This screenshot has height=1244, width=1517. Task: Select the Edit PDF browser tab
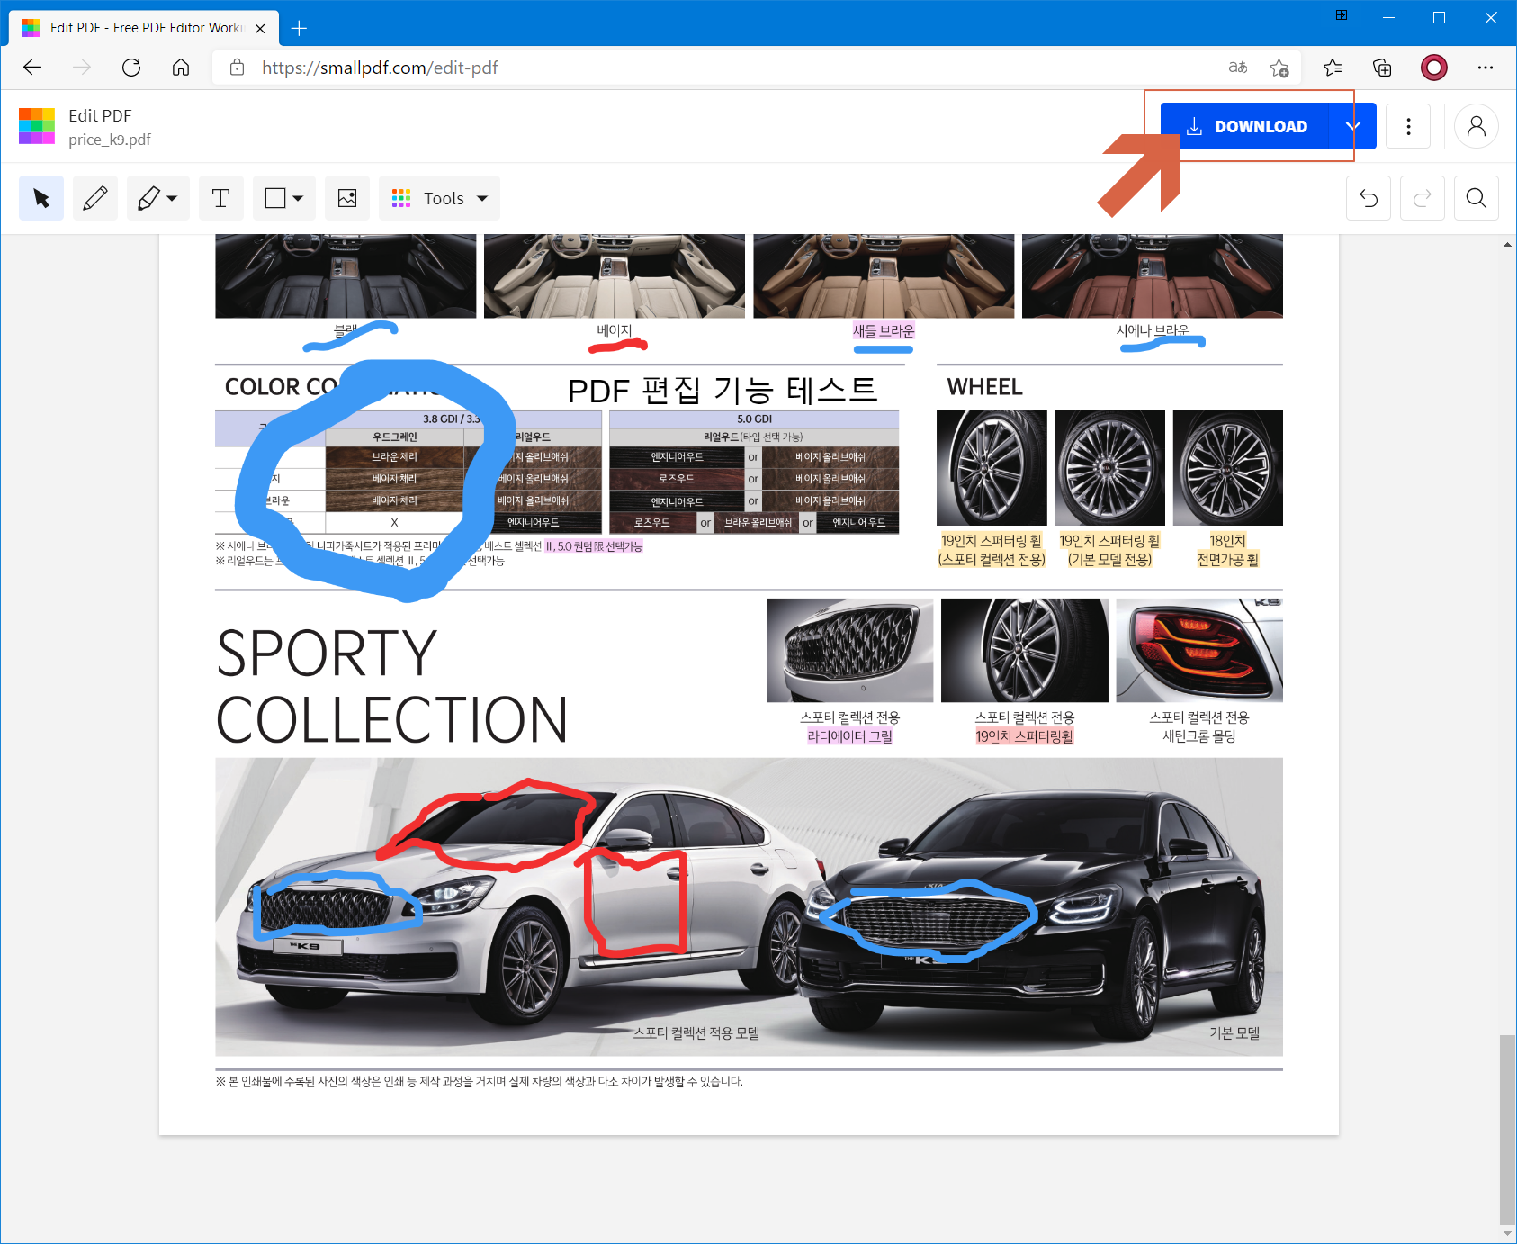point(144,28)
